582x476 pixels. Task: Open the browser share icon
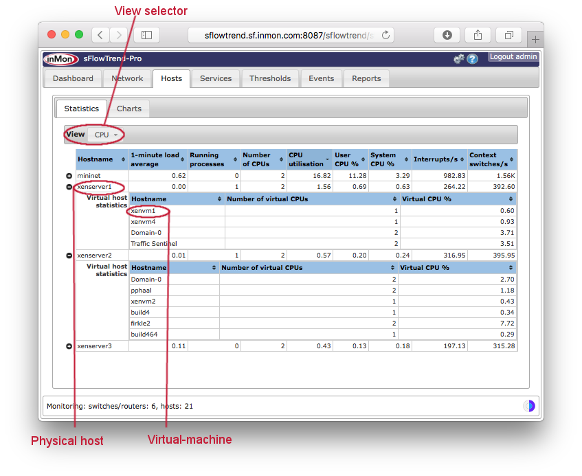click(x=478, y=35)
